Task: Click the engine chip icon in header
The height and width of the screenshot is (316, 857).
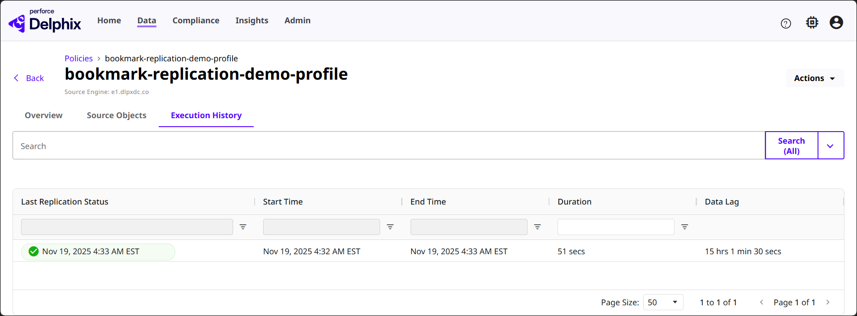Action: click(x=812, y=22)
